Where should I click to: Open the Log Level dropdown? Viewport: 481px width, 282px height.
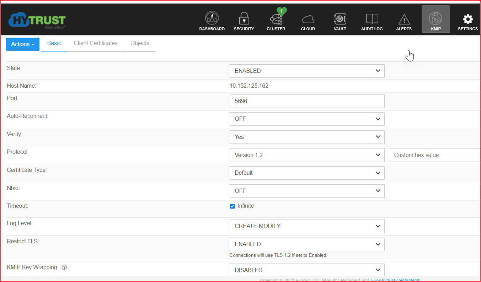307,226
